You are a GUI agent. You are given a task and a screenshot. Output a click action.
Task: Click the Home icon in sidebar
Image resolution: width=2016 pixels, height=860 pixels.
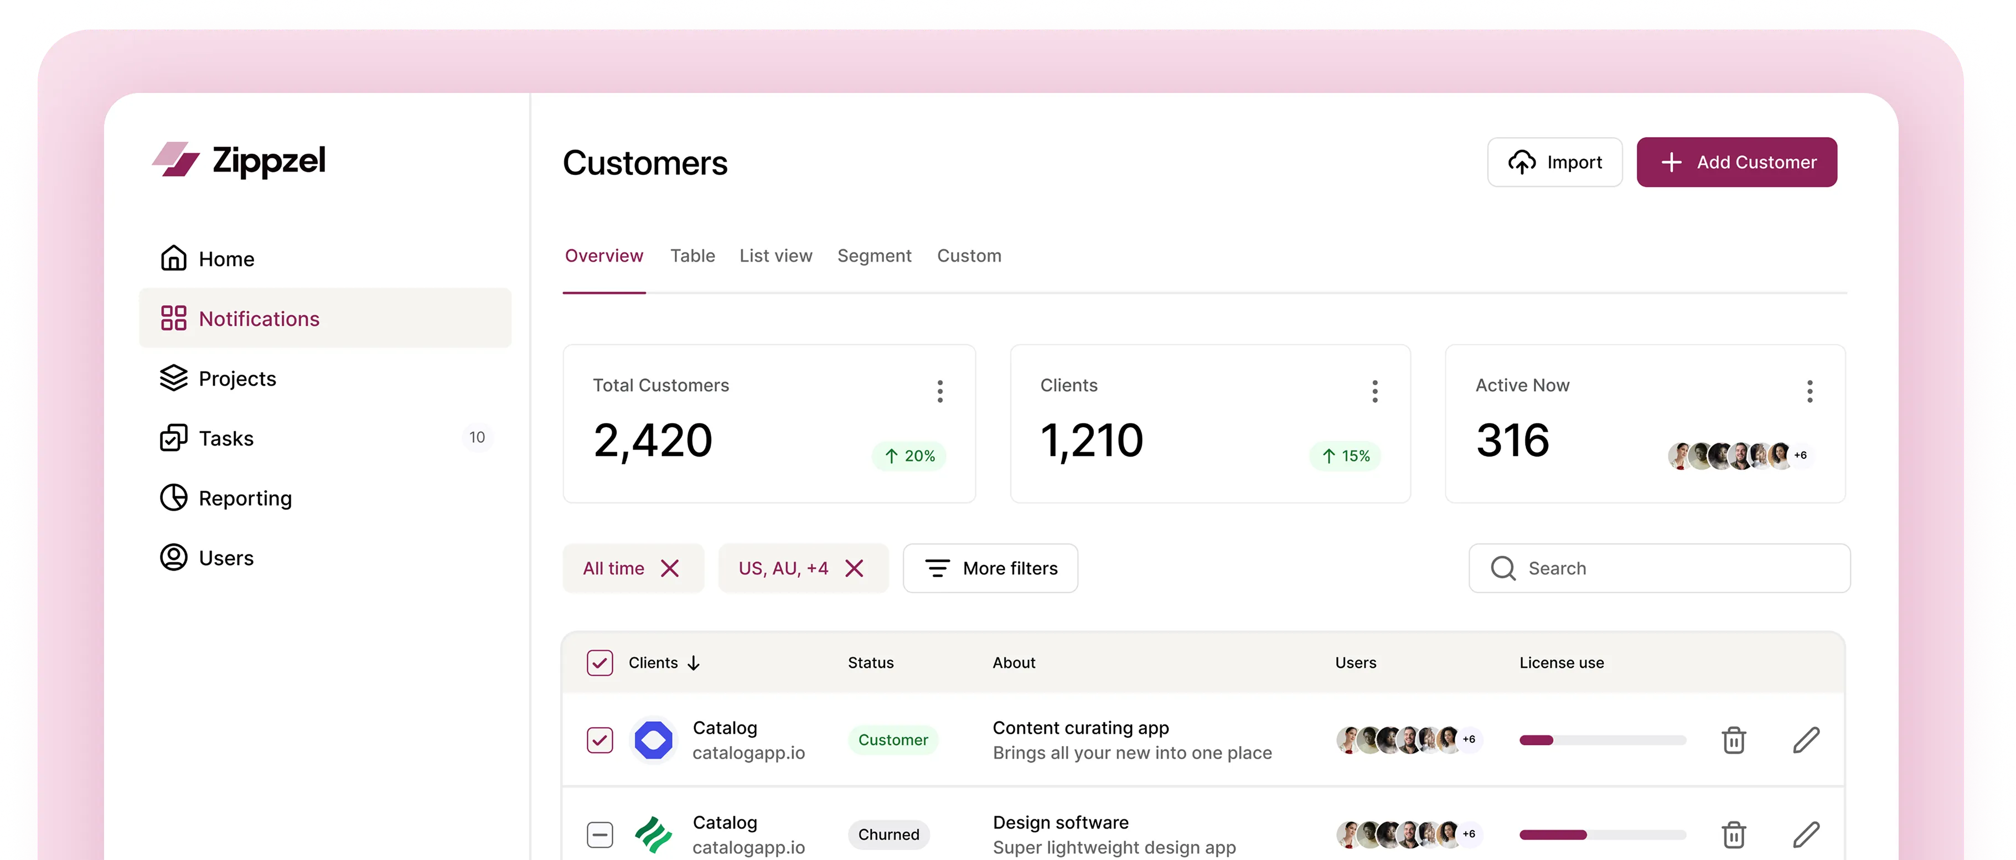pos(173,258)
